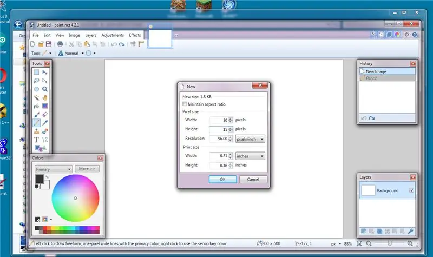This screenshot has width=433, height=257.
Task: Select the Line/Curve tool
Action: tap(45, 140)
